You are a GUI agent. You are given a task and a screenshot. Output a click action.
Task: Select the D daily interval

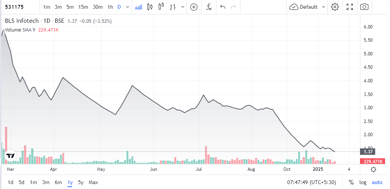(x=119, y=7)
